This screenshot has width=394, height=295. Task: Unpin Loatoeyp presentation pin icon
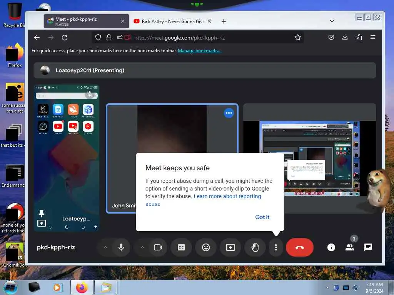click(42, 213)
